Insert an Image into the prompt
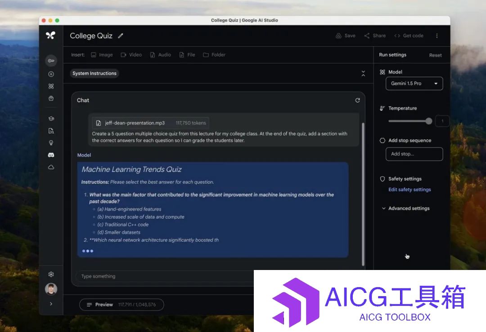 (x=102, y=55)
